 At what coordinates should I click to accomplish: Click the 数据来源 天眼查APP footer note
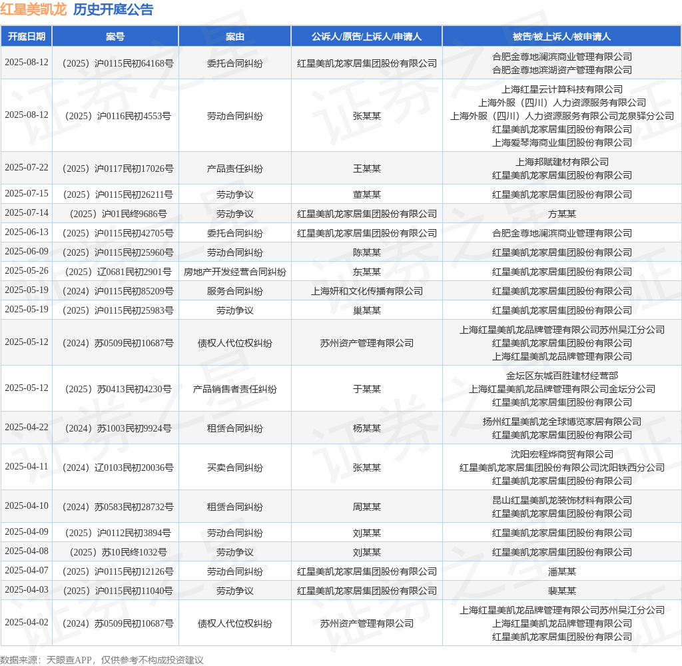[x=102, y=660]
